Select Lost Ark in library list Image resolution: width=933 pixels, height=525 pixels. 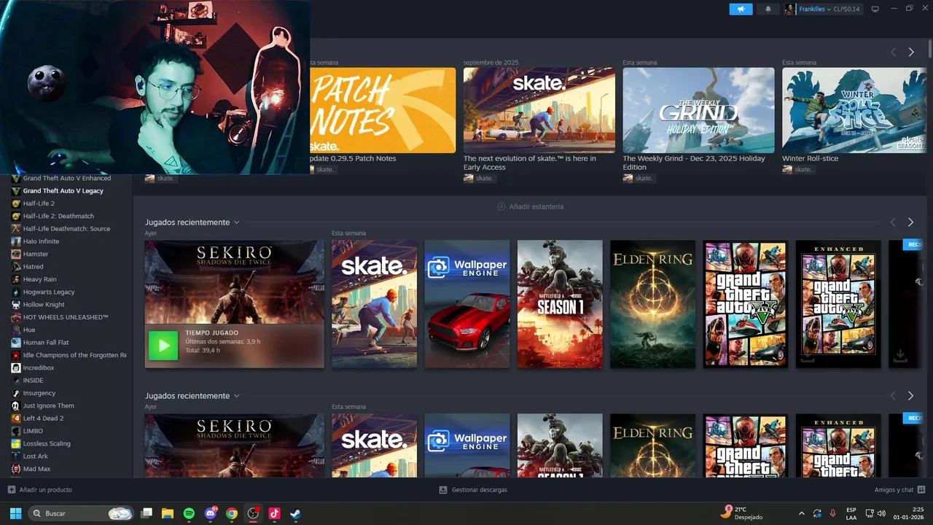[36, 456]
